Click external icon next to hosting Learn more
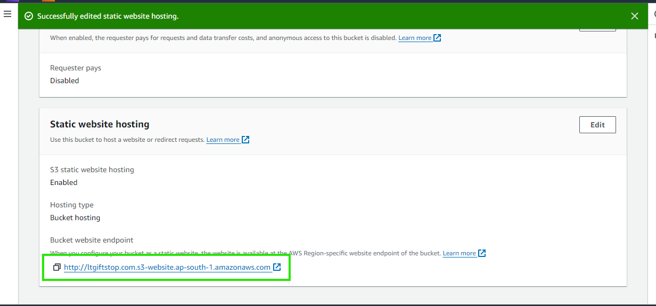Viewport: 656px width, 306px height. [245, 140]
